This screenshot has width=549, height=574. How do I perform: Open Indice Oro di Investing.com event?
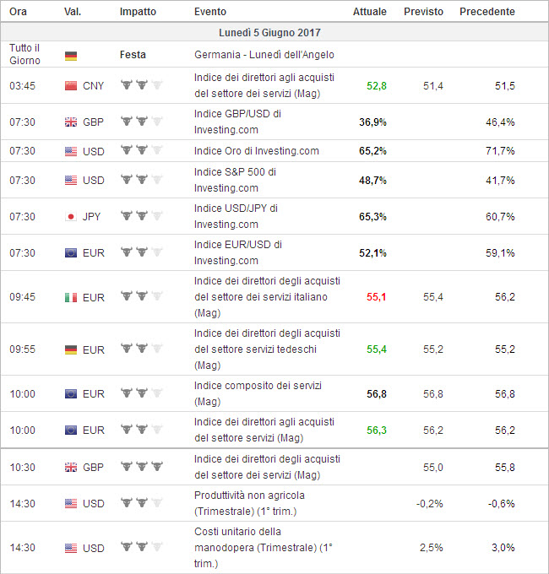[x=257, y=151]
